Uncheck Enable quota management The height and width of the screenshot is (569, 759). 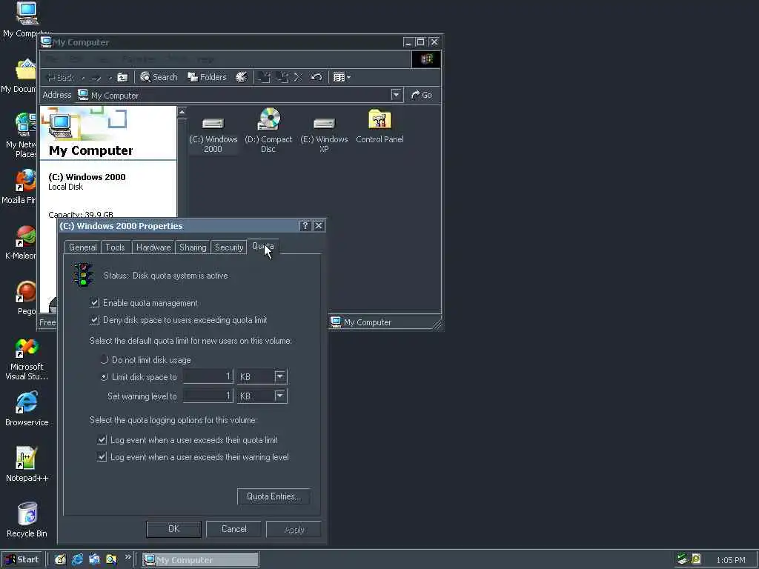click(95, 303)
